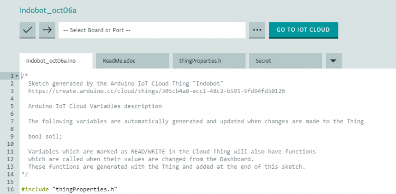Image resolution: width=396 pixels, height=194 pixels.
Task: Click the Verify checkmark icon
Action: 27,30
